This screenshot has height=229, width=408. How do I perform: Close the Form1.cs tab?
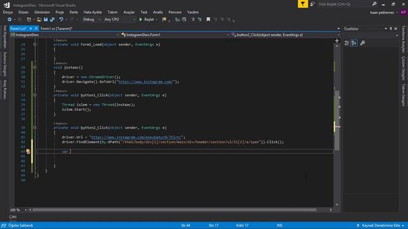click(36, 29)
